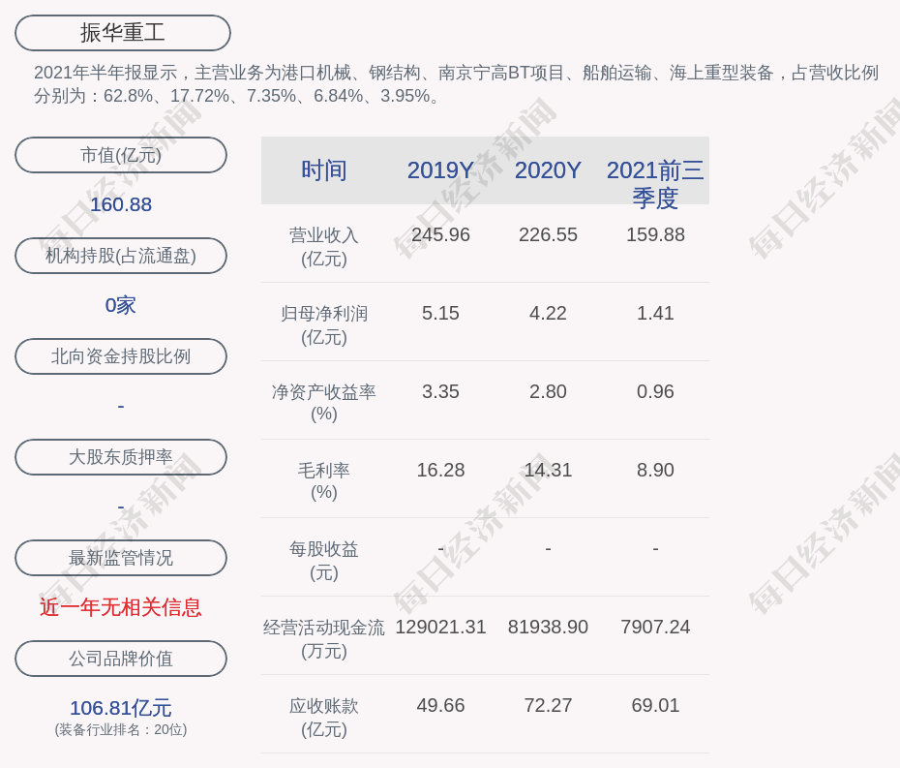Click ROE value 0.96
This screenshot has height=768, width=900.
tap(655, 392)
